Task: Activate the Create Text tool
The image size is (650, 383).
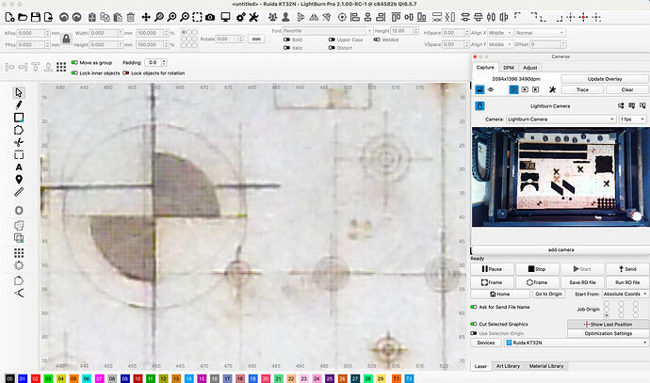Action: (x=19, y=167)
